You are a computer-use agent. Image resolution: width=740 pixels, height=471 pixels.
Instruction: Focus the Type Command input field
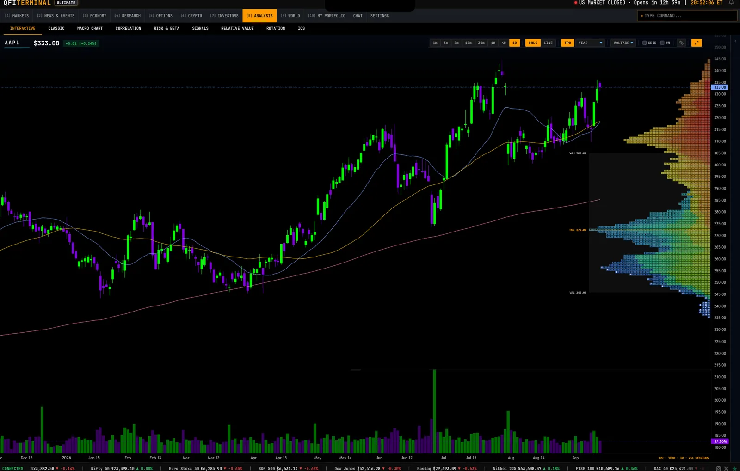pyautogui.click(x=687, y=16)
